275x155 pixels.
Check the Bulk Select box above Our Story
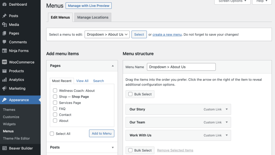(130, 94)
